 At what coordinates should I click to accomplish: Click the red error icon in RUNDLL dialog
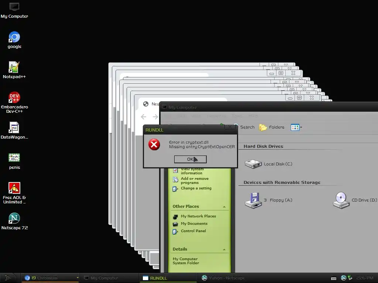[154, 144]
